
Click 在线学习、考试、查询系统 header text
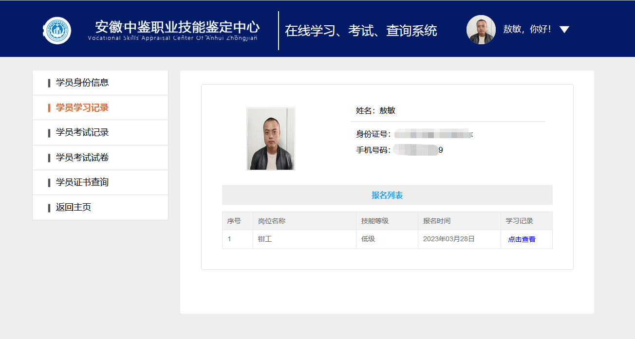361,31
